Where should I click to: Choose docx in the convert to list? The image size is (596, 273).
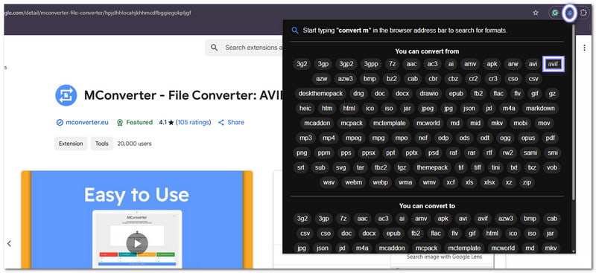369,233
